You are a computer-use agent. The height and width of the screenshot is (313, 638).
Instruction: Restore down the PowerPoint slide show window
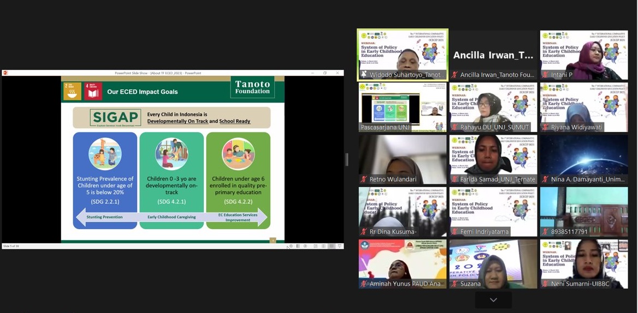point(325,73)
